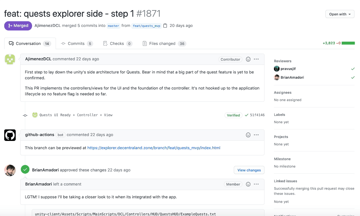Click the 'No one assigned' text
This screenshot has width=360, height=216.
pyautogui.click(x=287, y=100)
